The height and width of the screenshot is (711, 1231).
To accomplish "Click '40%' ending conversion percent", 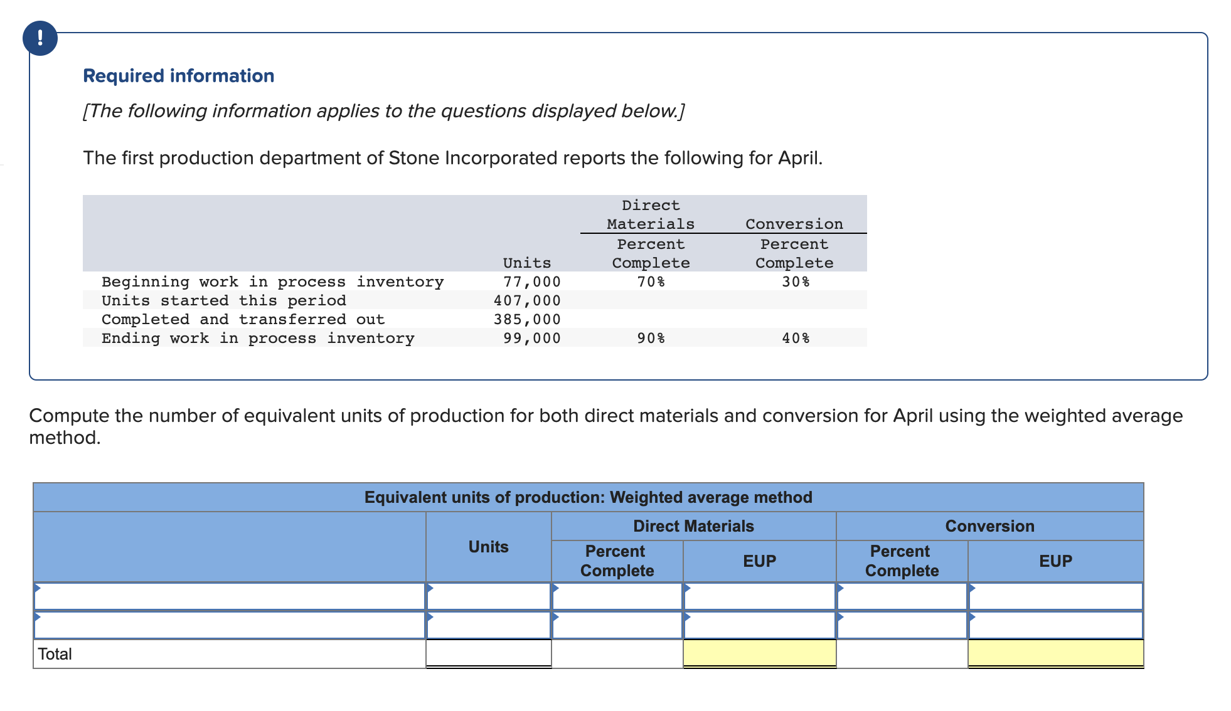I will 796,338.
